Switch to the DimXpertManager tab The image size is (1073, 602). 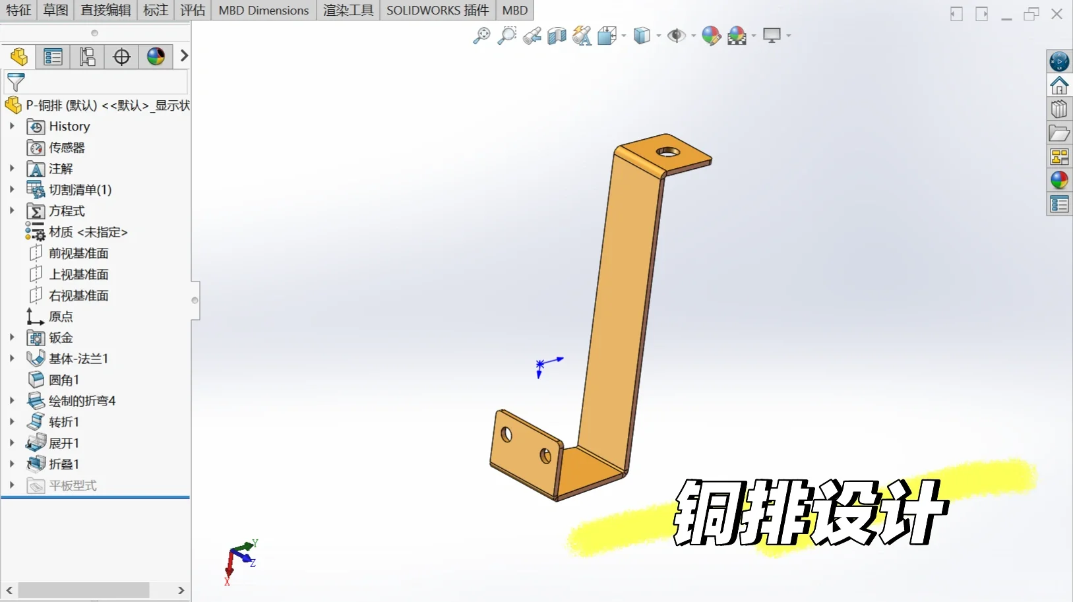click(x=121, y=57)
